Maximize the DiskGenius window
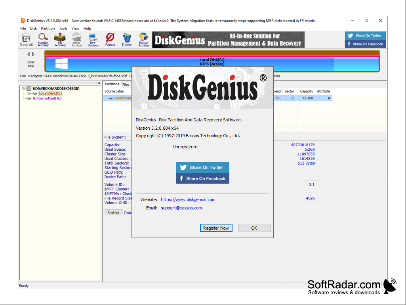 coord(366,21)
